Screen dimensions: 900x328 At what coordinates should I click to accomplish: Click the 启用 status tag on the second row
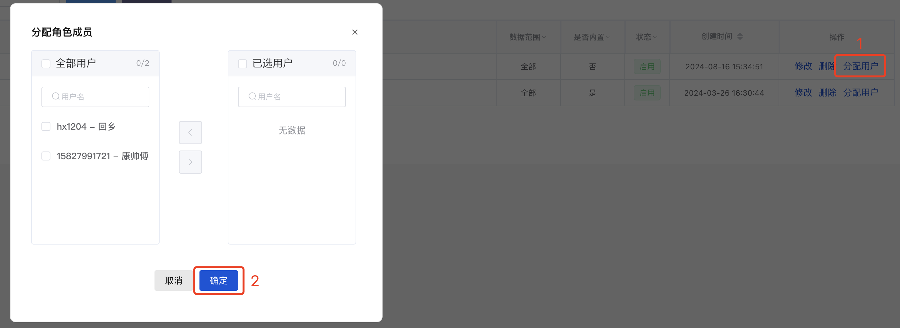click(x=647, y=92)
